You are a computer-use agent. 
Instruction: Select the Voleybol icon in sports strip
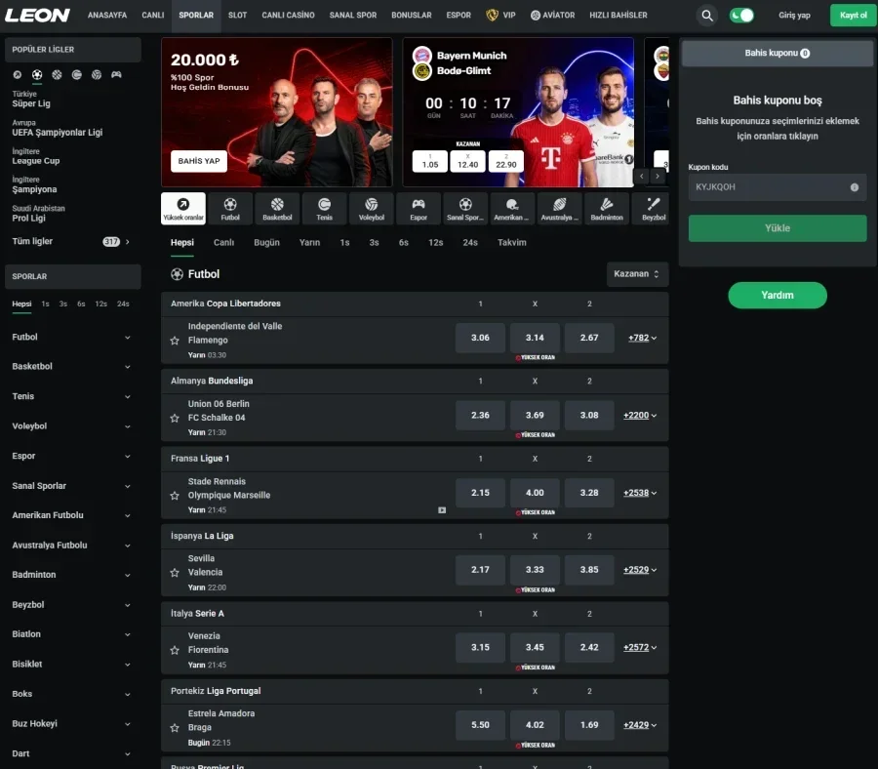(x=372, y=209)
